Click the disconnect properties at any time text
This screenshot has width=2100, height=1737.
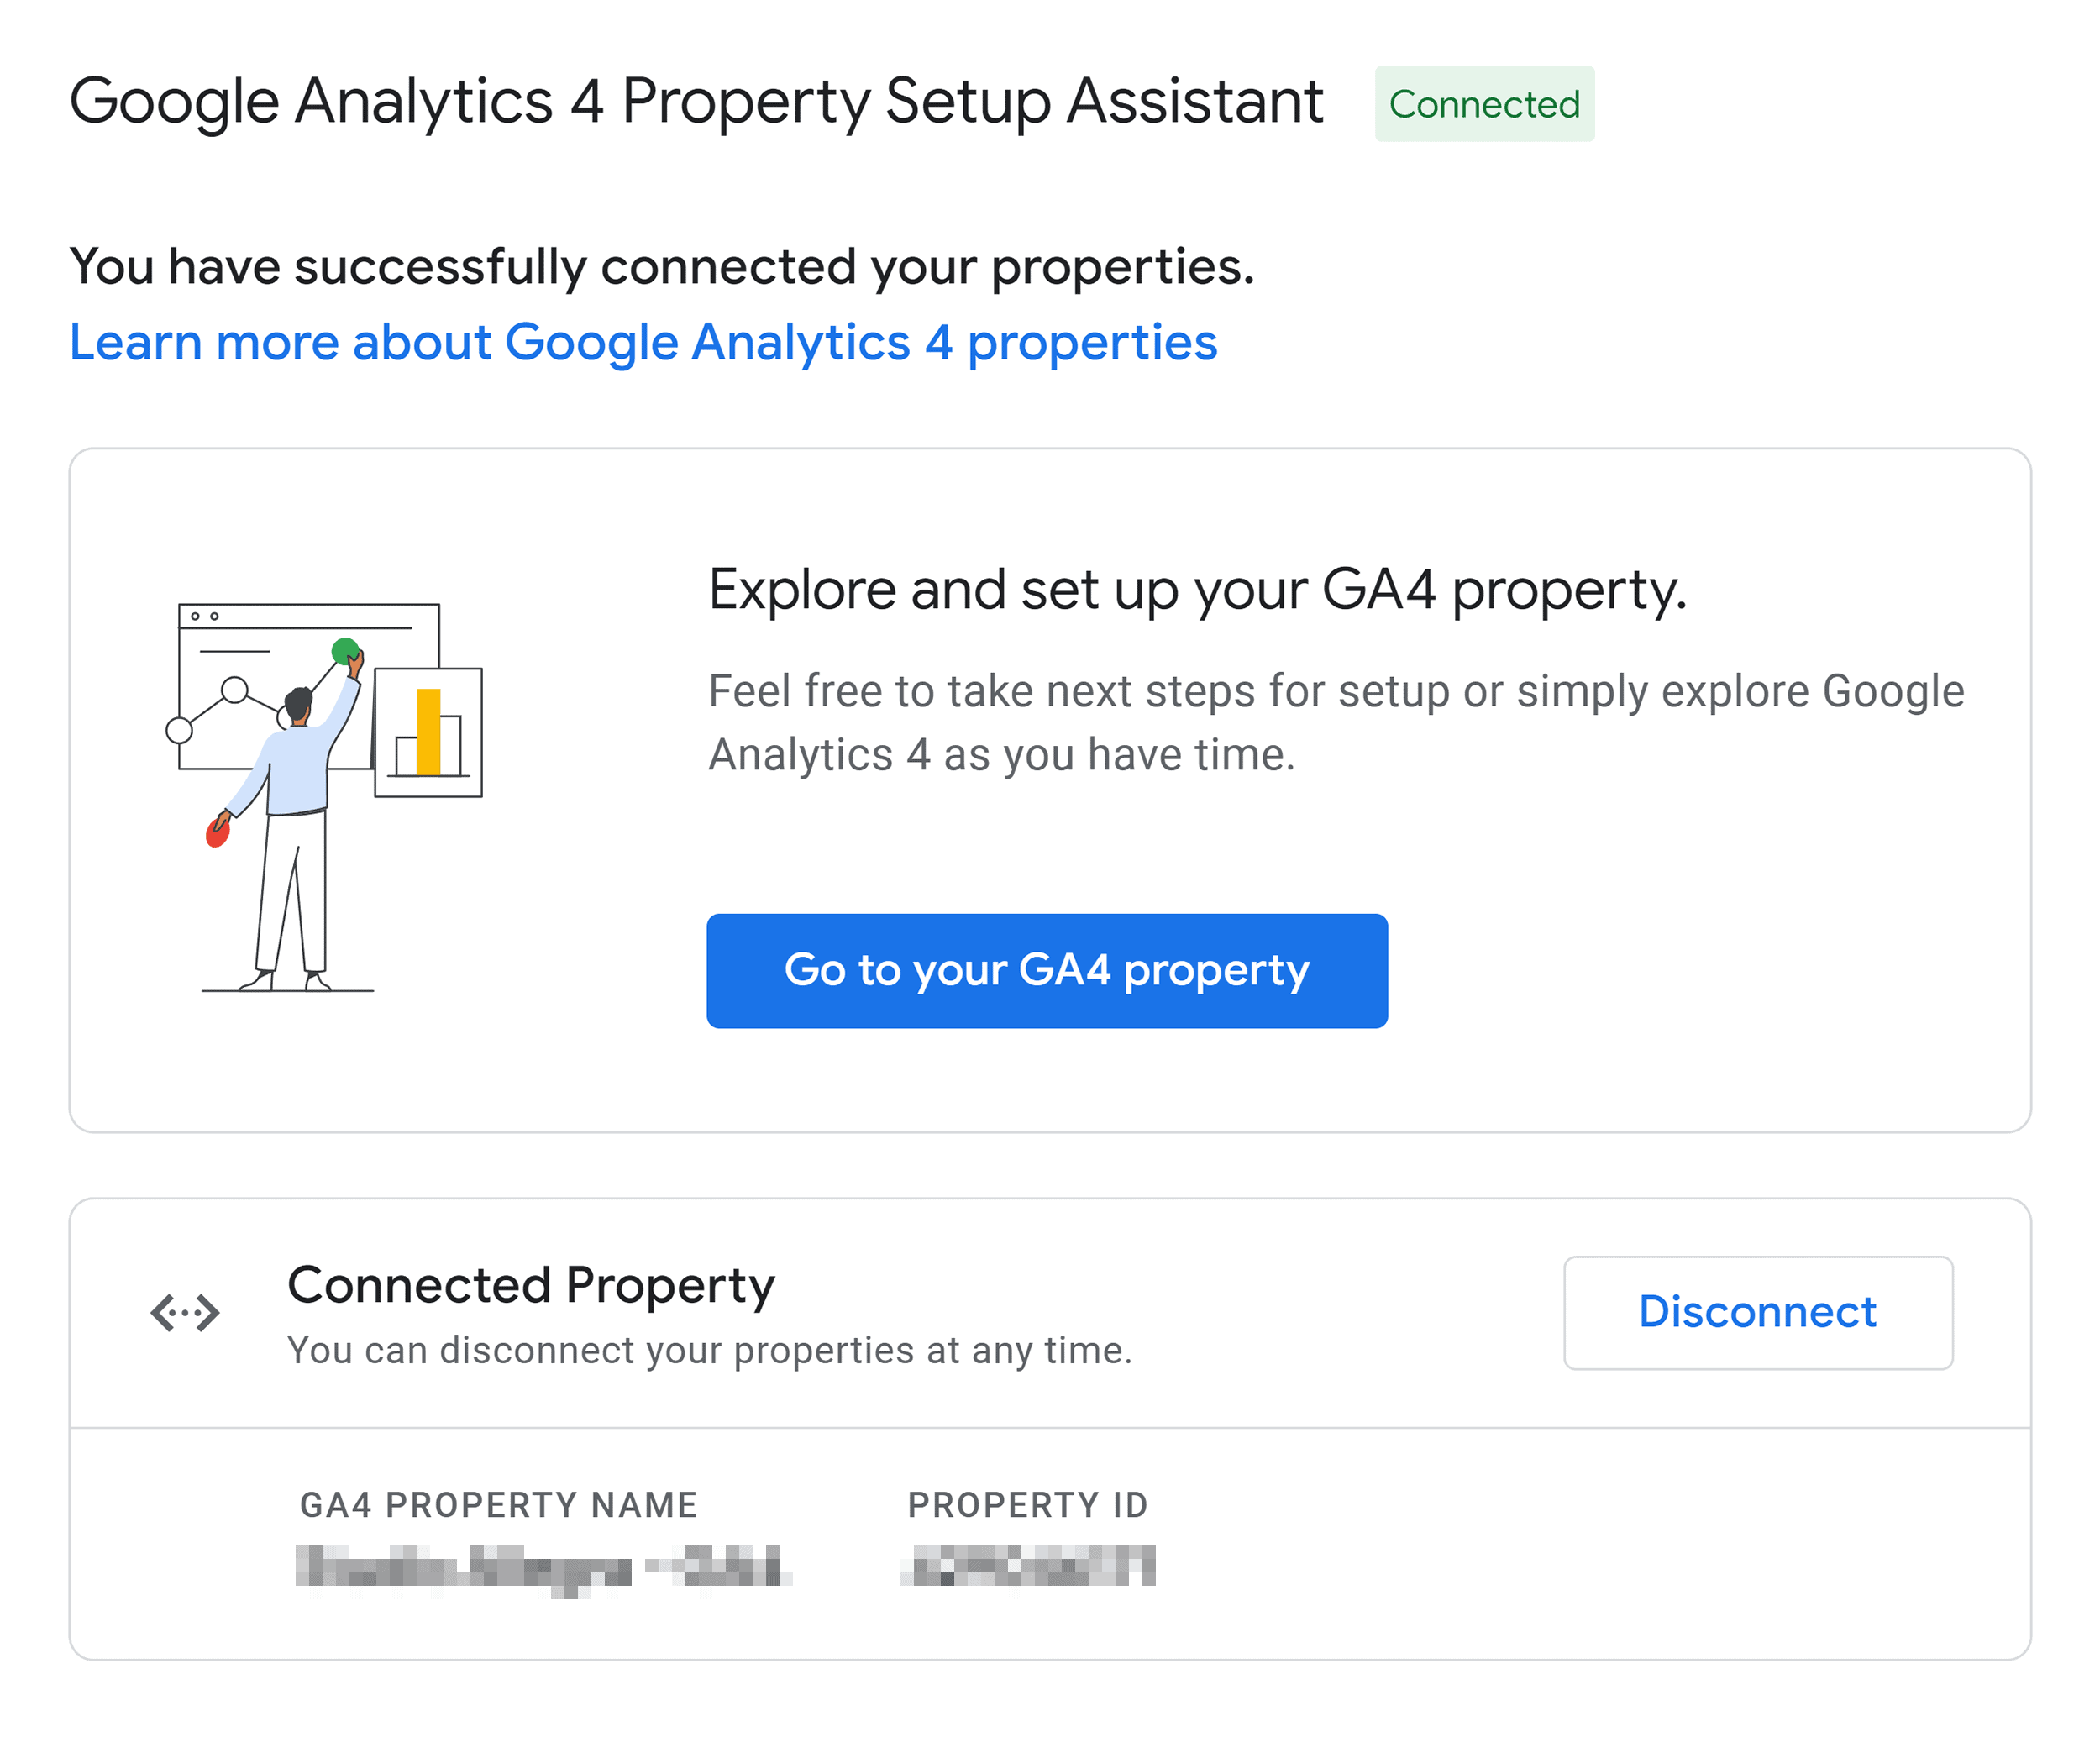[x=709, y=1350]
